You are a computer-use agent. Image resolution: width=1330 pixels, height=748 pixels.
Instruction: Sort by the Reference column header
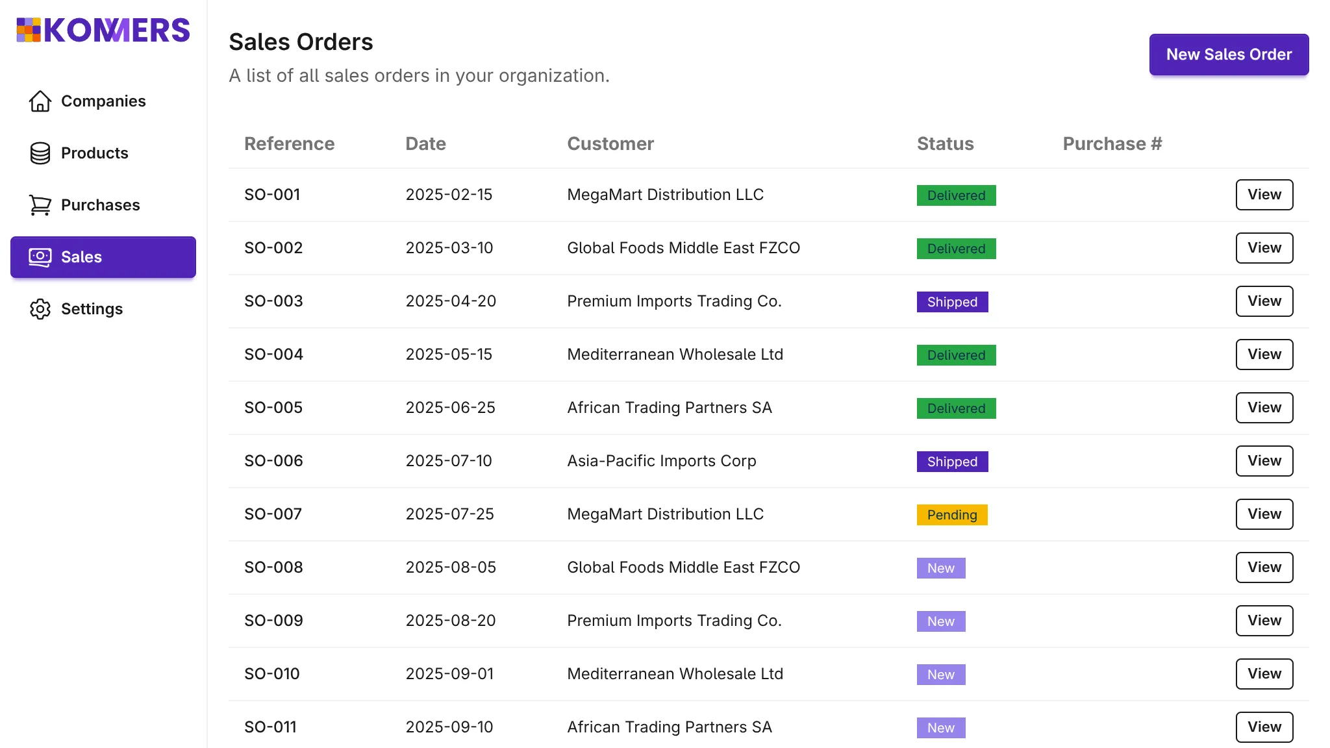point(290,143)
